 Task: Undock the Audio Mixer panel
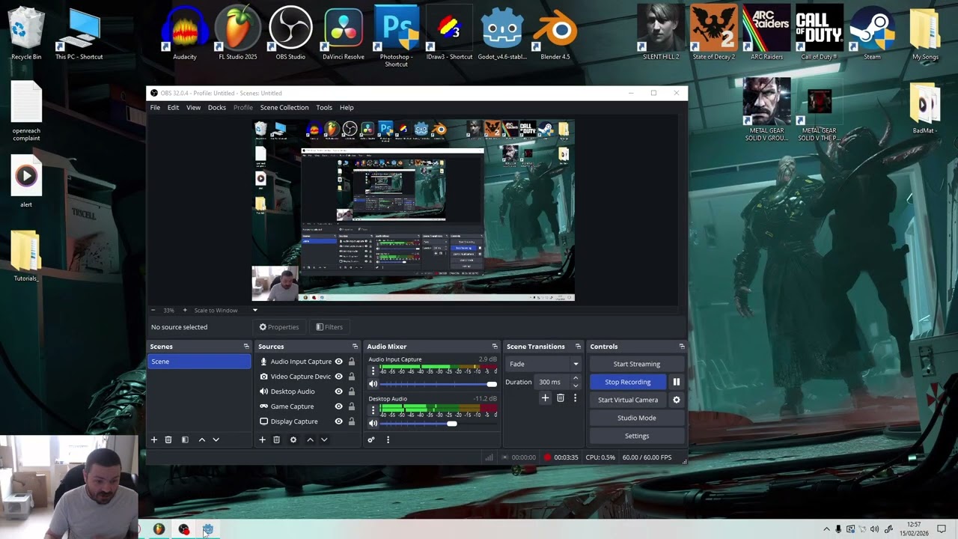[494, 347]
